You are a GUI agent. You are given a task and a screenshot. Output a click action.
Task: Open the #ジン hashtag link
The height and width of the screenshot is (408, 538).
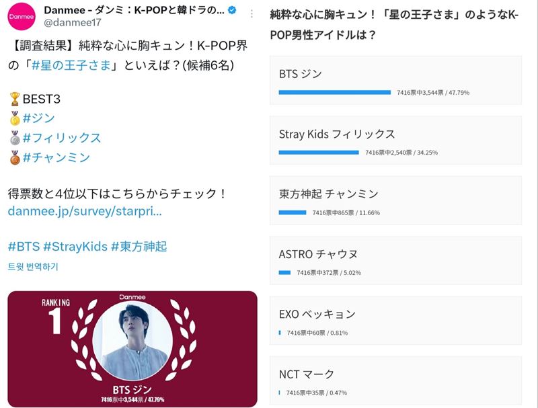tap(39, 118)
